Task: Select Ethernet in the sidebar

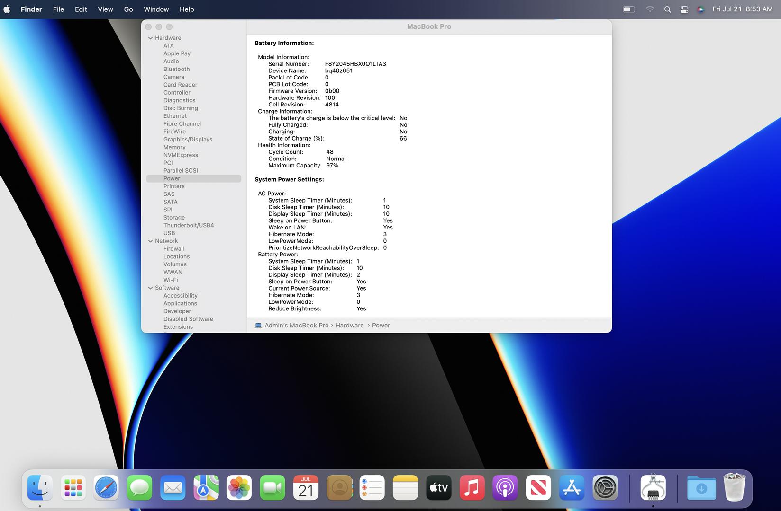Action: pos(175,116)
